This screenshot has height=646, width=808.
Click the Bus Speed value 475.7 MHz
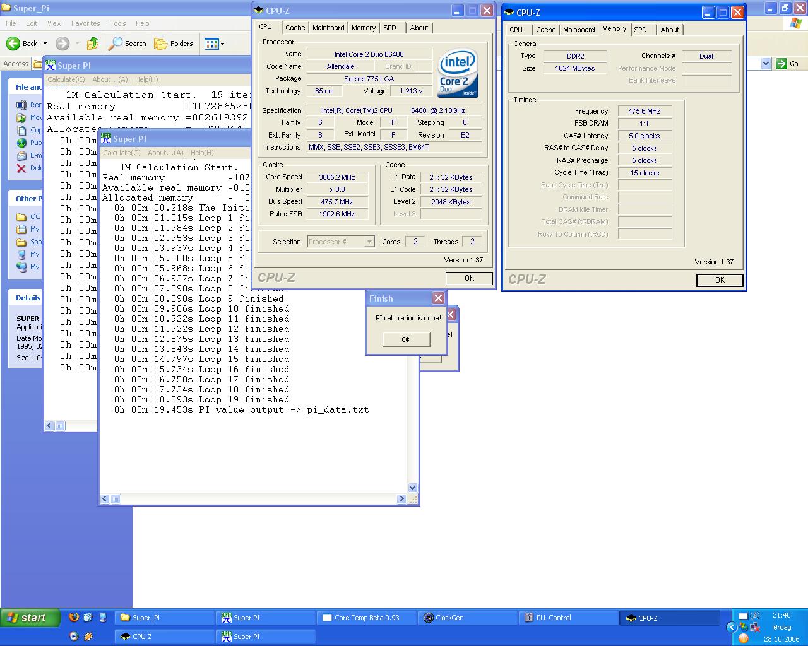point(337,202)
